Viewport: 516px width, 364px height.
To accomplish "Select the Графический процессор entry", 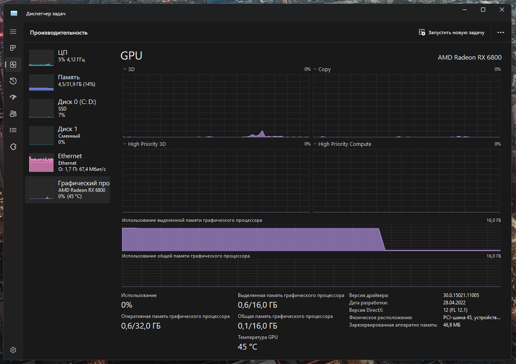I will 68,189.
